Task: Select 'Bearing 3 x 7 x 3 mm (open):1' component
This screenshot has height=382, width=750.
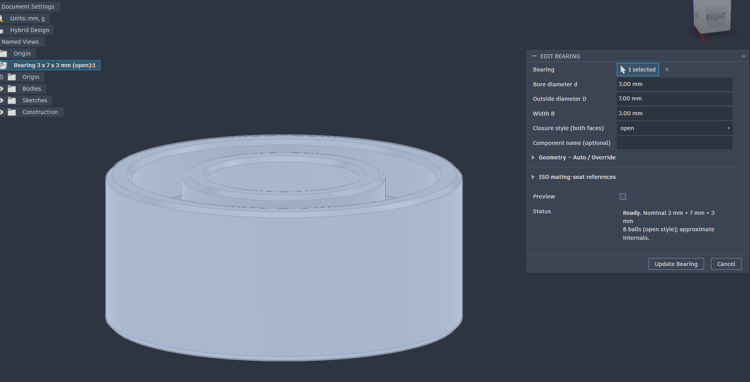Action: (x=54, y=65)
